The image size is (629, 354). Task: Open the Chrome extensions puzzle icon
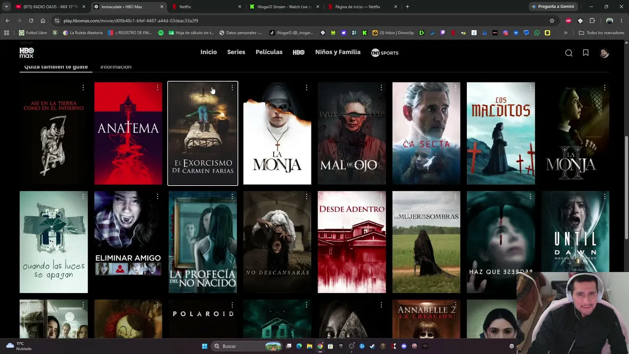pyautogui.click(x=592, y=21)
